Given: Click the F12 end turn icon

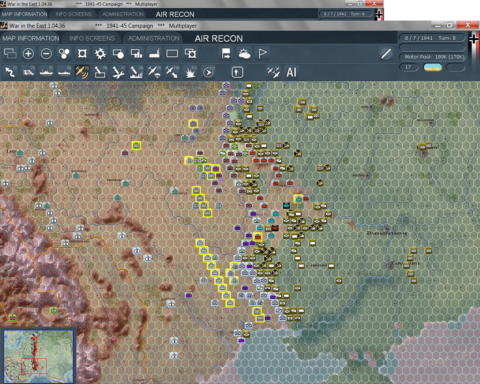Looking at the screenshot, I should [209, 72].
